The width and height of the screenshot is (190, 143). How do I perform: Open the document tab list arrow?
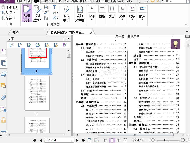[187, 32]
